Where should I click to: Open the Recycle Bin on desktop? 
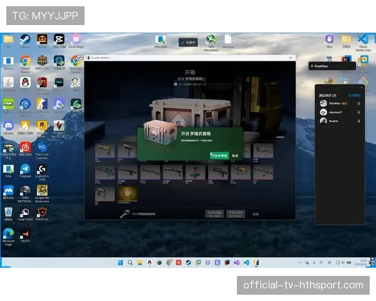[8, 212]
